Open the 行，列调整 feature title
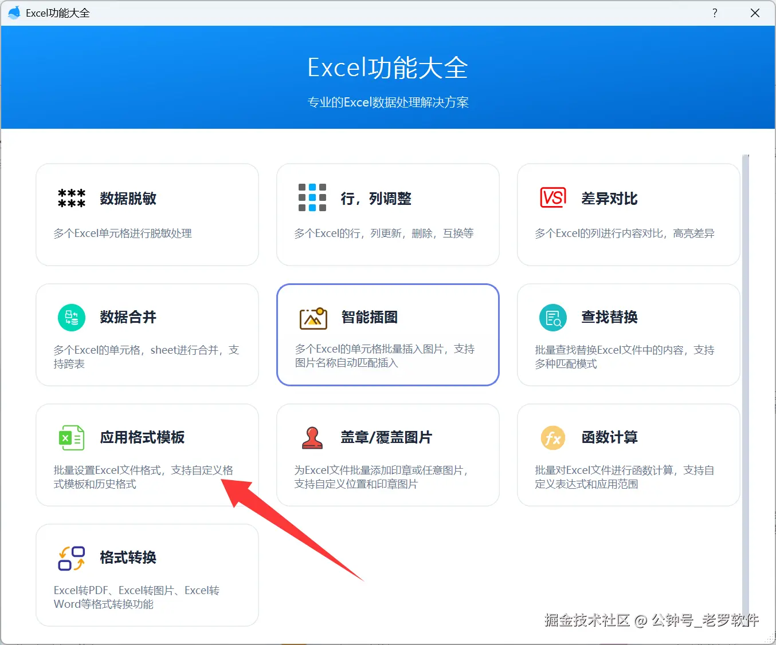Viewport: 776px width, 645px height. (376, 199)
